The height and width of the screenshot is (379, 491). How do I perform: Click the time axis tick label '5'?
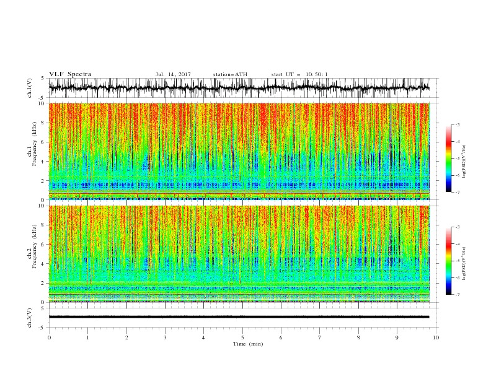242,338
